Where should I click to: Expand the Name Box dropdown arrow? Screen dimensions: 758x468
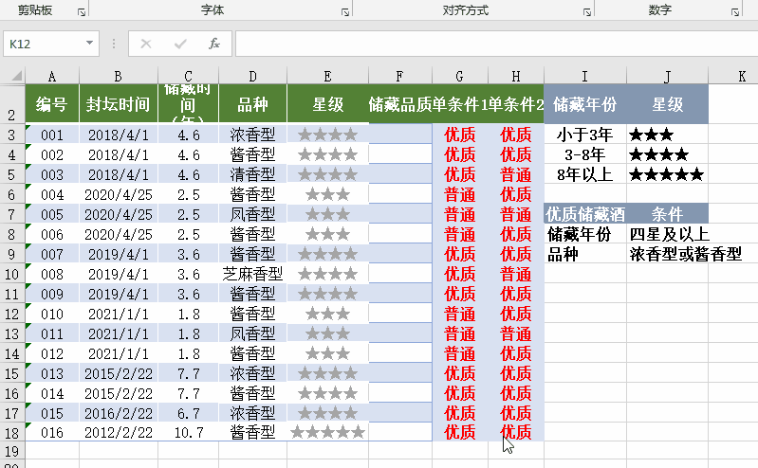(90, 44)
